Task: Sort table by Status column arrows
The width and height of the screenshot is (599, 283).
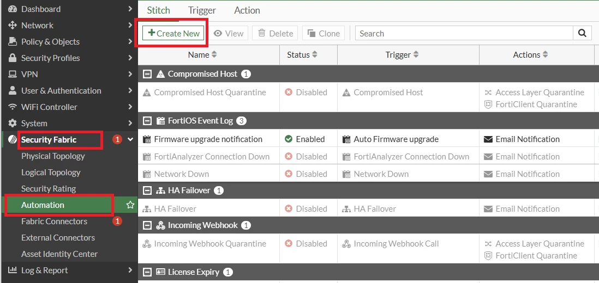Action: click(315, 54)
